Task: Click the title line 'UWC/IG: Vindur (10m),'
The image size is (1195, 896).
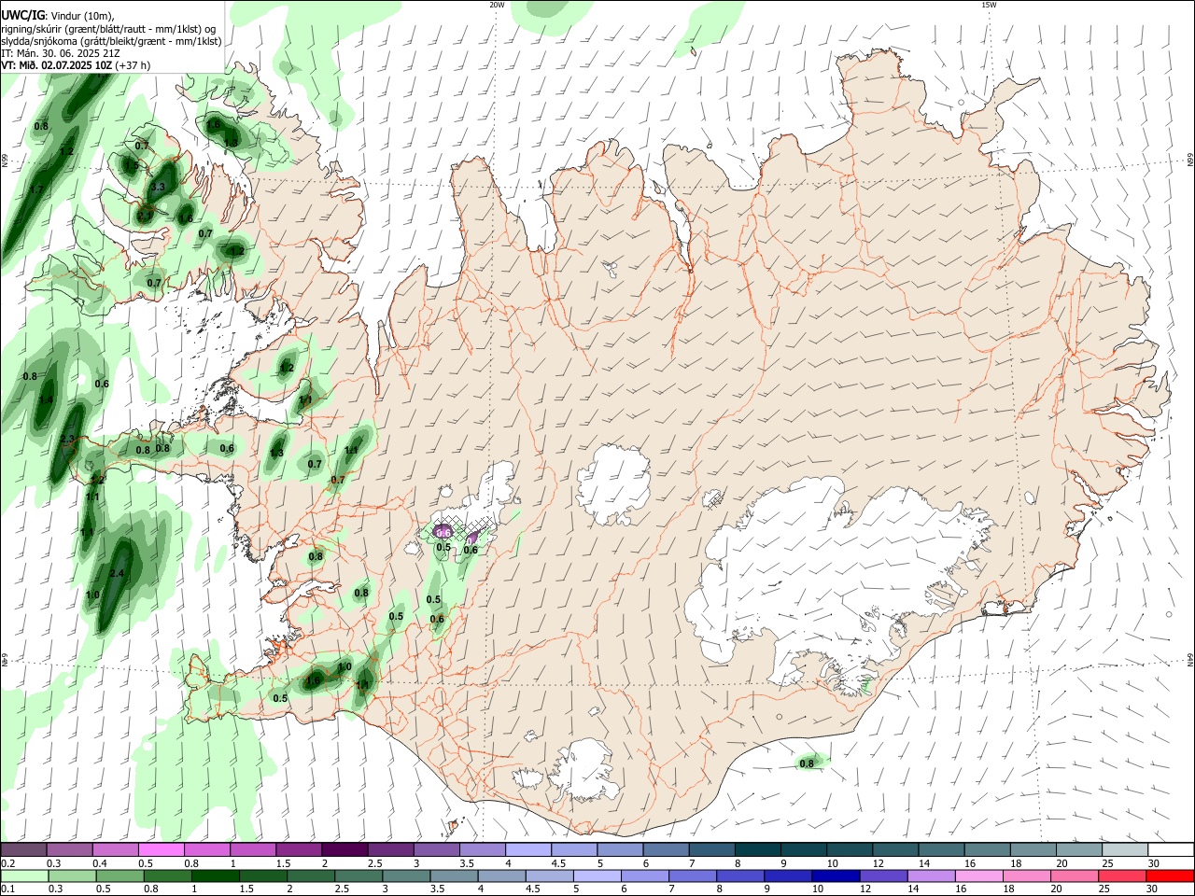Action: point(57,15)
